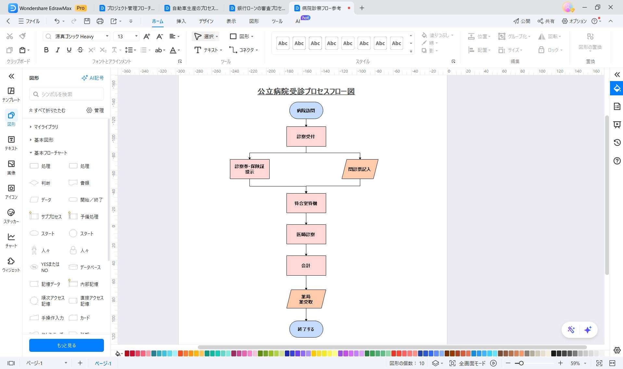Click the オプション button
The height and width of the screenshot is (369, 623).
coord(574,21)
